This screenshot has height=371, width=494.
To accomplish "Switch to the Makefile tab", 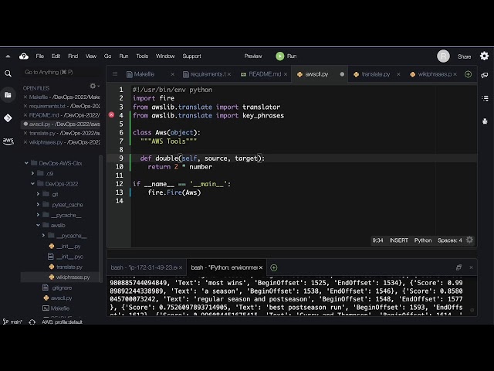I will 144,74.
